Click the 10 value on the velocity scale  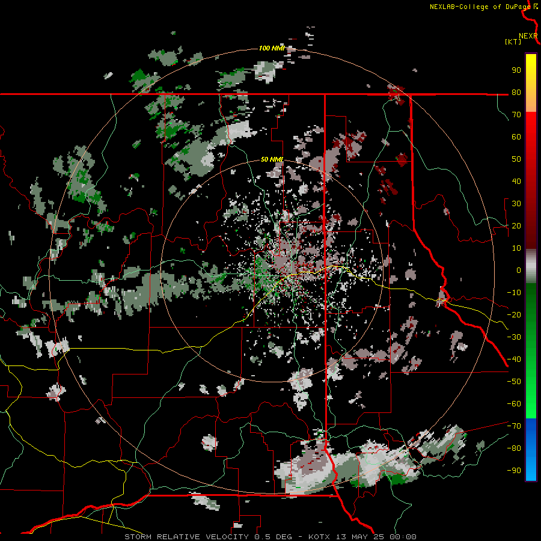516,248
